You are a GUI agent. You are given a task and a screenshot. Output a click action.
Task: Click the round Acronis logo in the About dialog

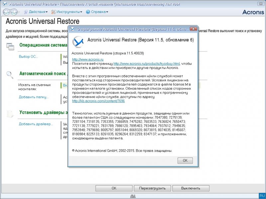coord(78,42)
